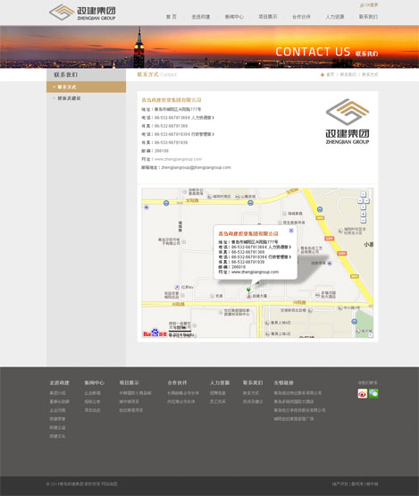Pan the map left with the arrow
This screenshot has height=496, width=419.
tap(360, 200)
